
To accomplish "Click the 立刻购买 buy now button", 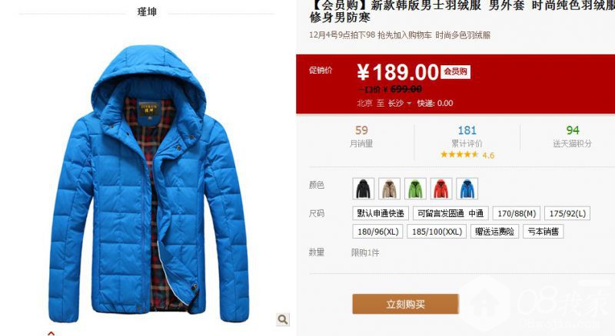I will (406, 304).
